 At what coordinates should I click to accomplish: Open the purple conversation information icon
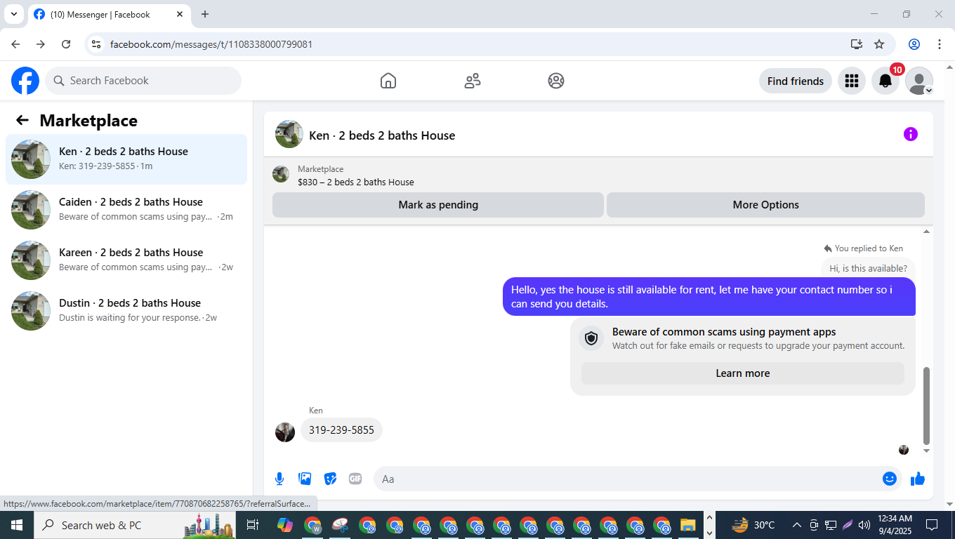pyautogui.click(x=911, y=134)
